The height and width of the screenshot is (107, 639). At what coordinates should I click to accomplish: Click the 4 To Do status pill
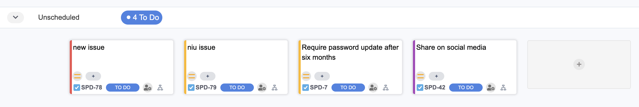tap(142, 18)
